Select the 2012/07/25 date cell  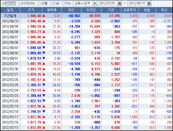10,85
